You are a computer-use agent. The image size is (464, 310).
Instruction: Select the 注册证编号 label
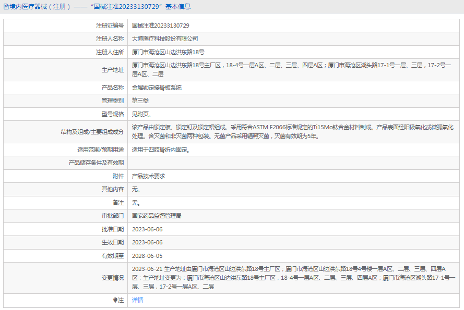[x=110, y=26]
